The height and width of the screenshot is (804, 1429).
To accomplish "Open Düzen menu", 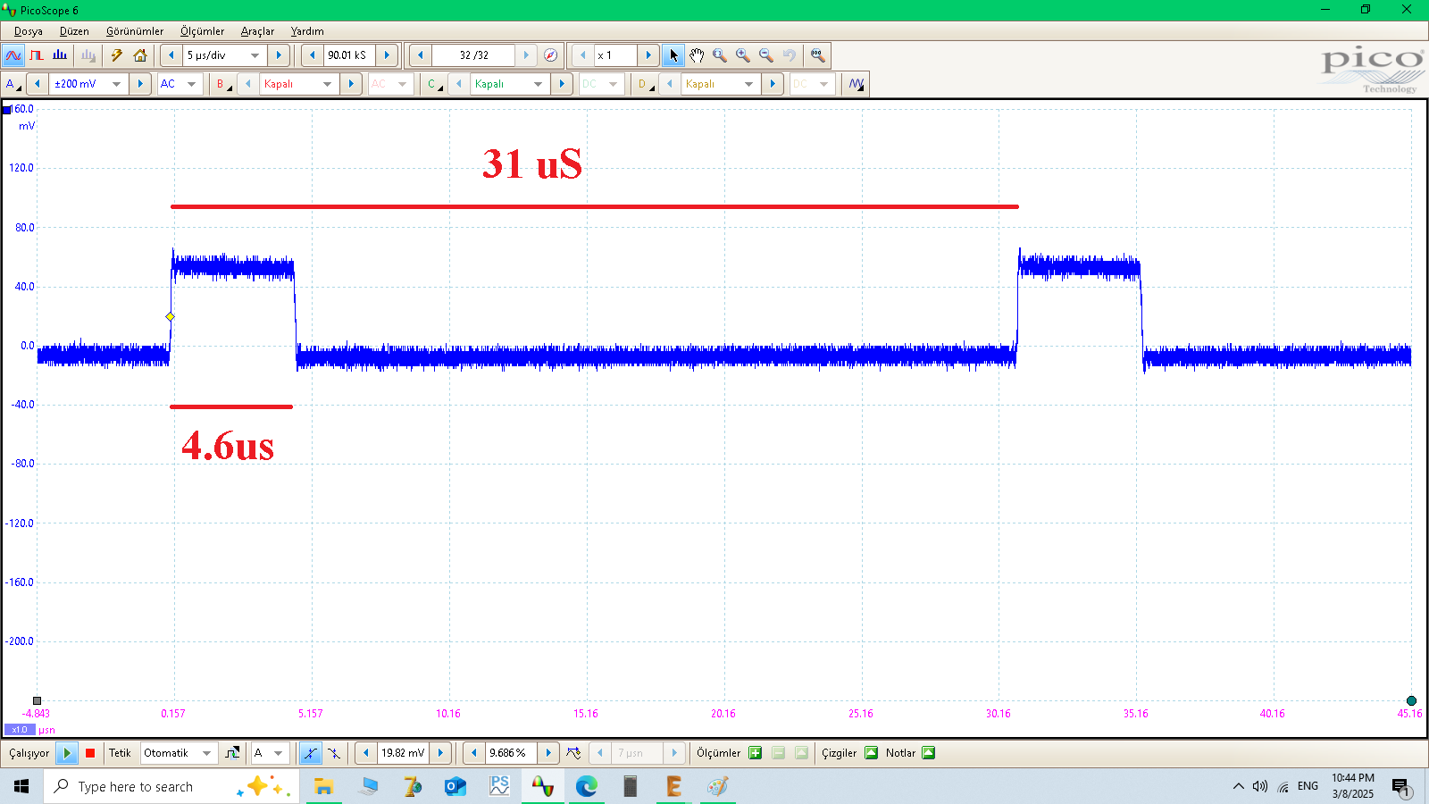I will pyautogui.click(x=74, y=31).
